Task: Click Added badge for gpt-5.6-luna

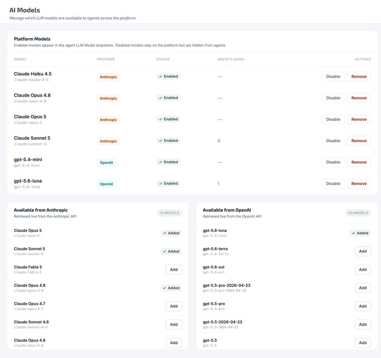Action: 360,233
